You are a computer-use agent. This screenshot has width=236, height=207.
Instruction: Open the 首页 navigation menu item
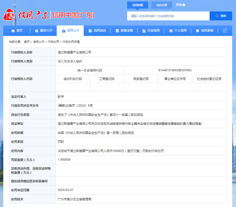[17, 31]
